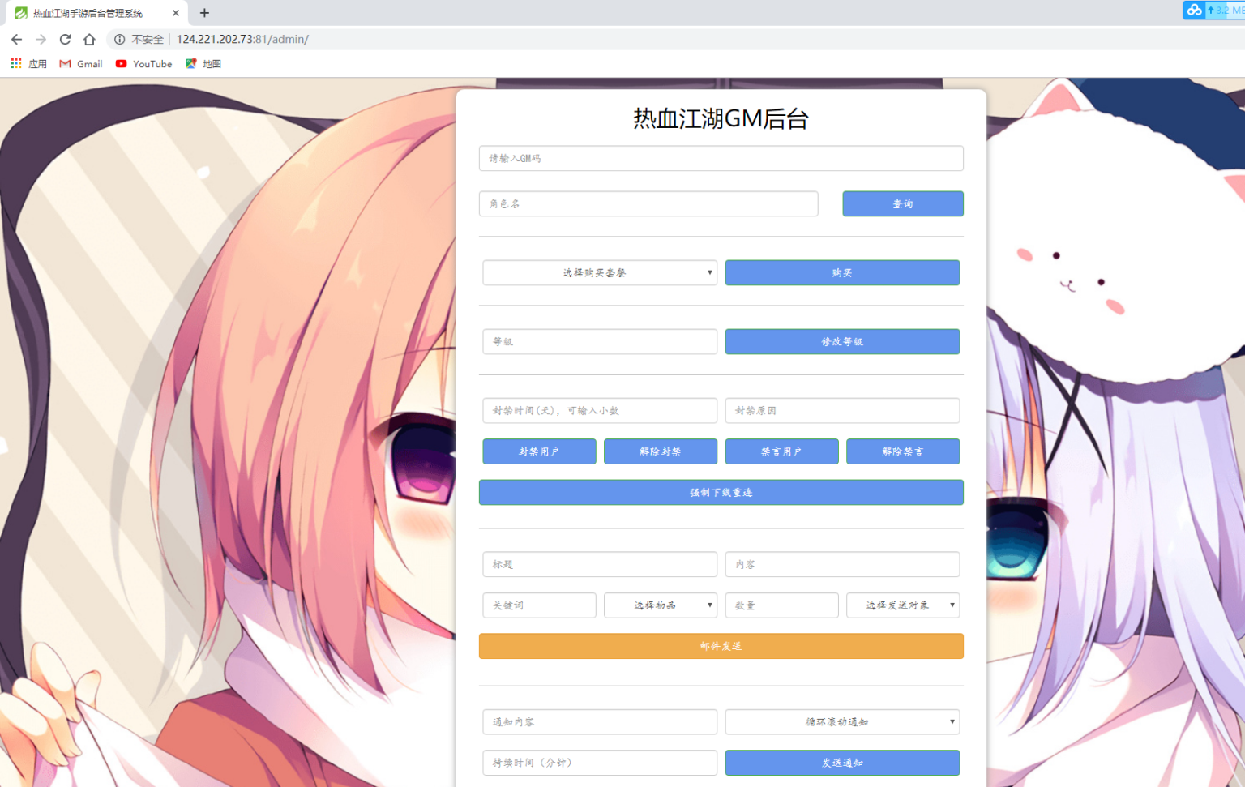Click the 购买 button
Image resolution: width=1245 pixels, height=787 pixels.
click(842, 272)
